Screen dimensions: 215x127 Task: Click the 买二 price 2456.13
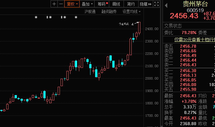coord(188,75)
